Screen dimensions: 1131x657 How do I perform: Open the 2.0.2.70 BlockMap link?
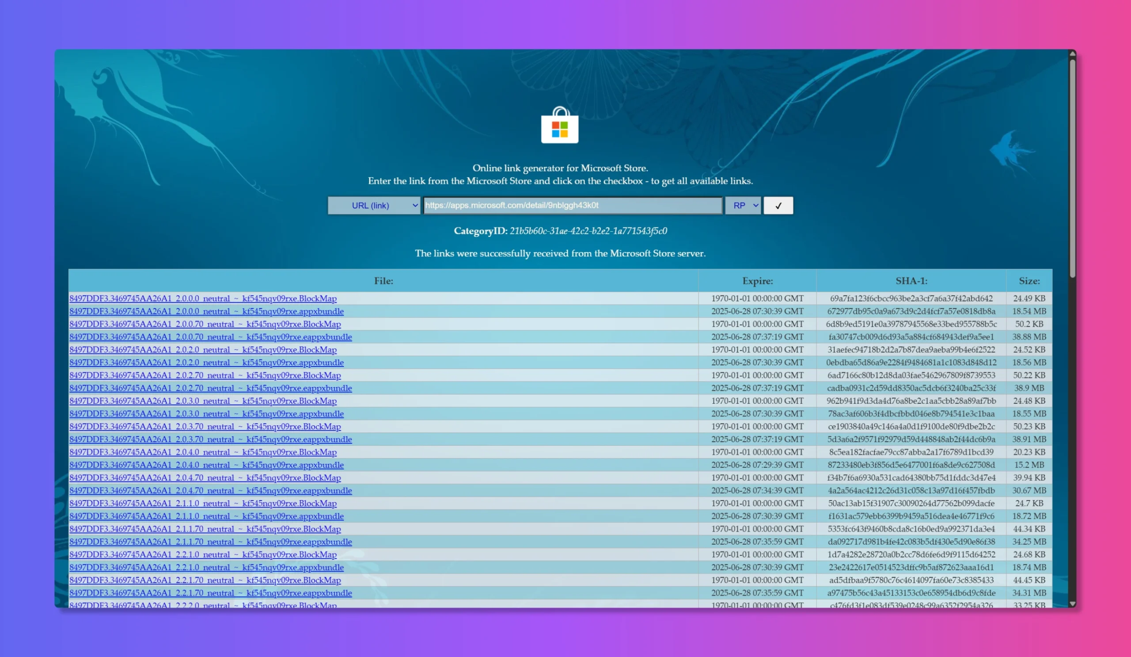click(x=205, y=375)
